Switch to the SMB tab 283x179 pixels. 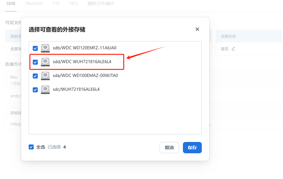coord(11,3)
